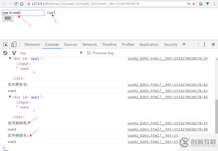Open the top execution context dropdown

(x=51, y=53)
